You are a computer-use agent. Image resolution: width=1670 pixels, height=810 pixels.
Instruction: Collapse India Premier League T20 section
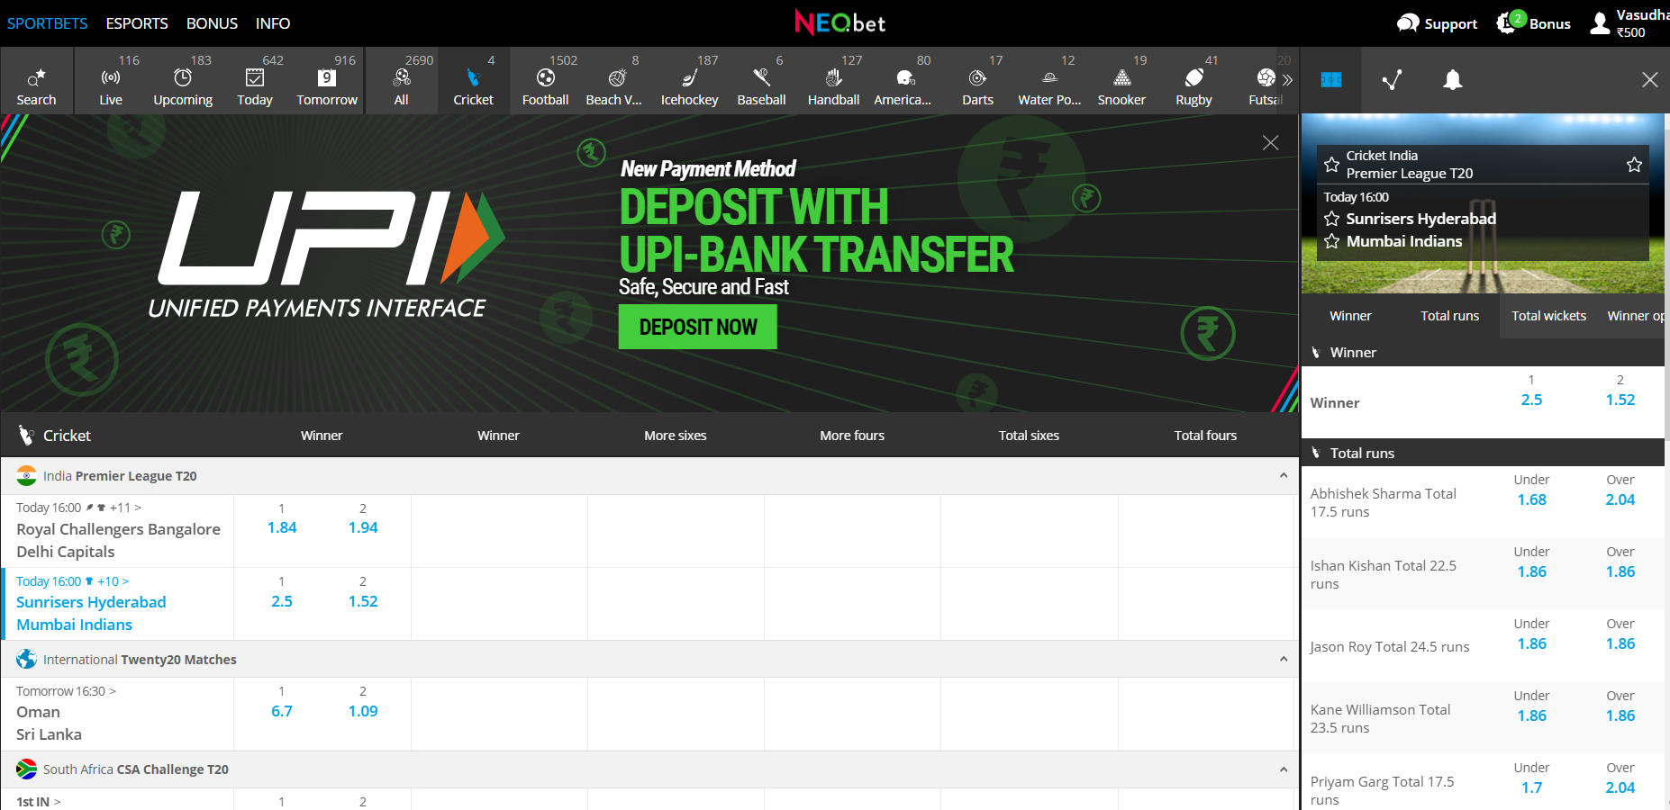point(1284,475)
